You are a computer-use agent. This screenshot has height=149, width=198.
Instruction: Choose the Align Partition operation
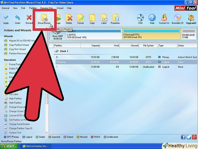13,99
